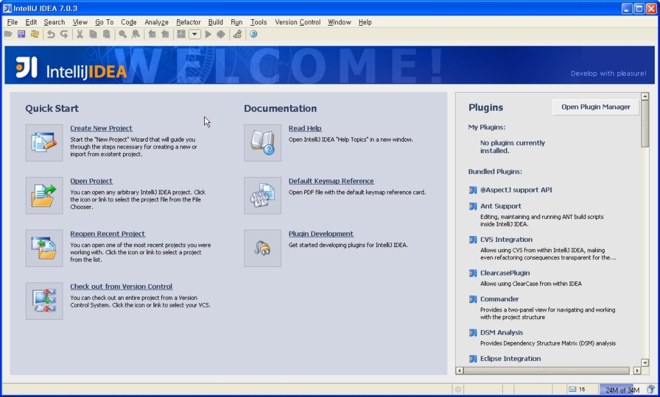Click the Plugins panel scroll down arrow
This screenshot has width=660, height=397.
click(x=645, y=362)
